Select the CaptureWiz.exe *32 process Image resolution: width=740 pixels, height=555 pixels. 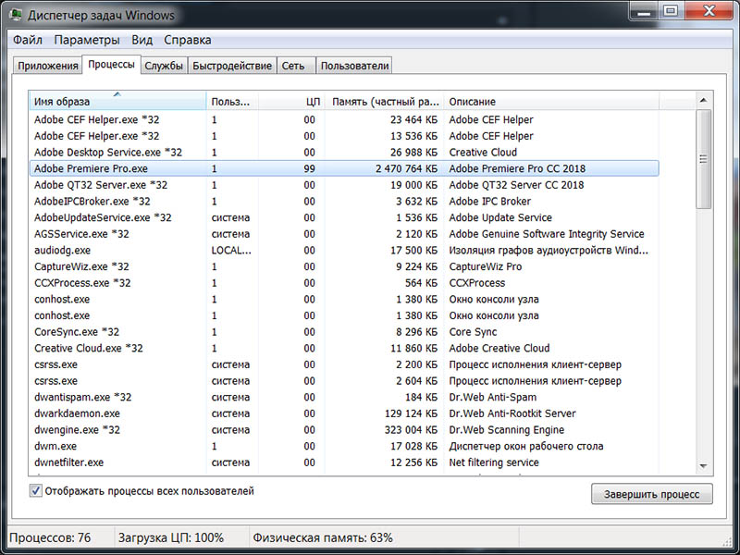[344, 266]
